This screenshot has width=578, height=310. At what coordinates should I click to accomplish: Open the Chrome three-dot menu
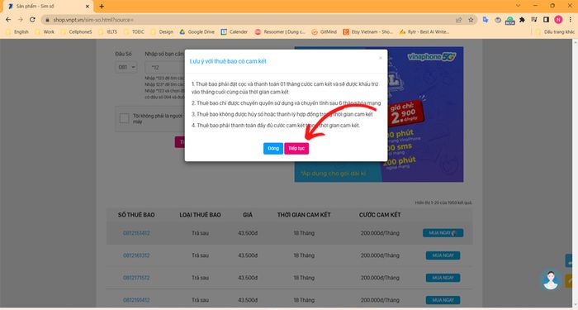pyautogui.click(x=571, y=20)
